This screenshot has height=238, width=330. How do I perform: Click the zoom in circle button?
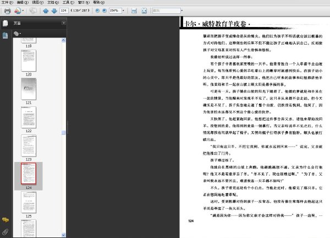point(105,10)
